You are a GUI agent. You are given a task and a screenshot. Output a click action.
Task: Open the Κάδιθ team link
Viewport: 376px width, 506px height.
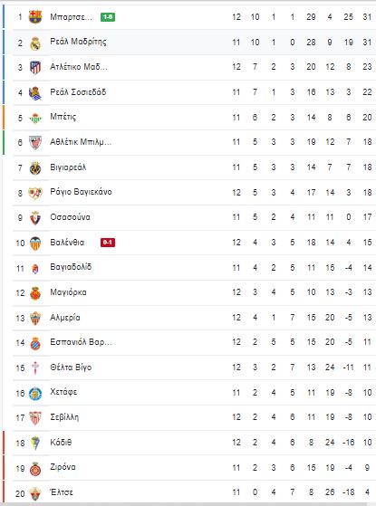tap(61, 442)
